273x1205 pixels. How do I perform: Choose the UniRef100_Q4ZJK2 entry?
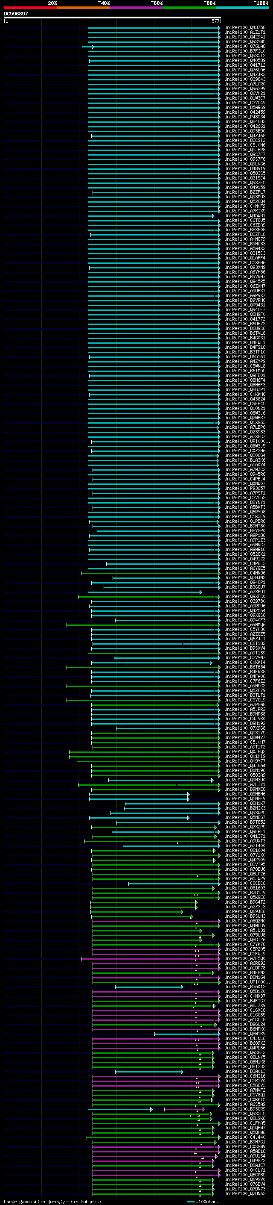pos(245,74)
